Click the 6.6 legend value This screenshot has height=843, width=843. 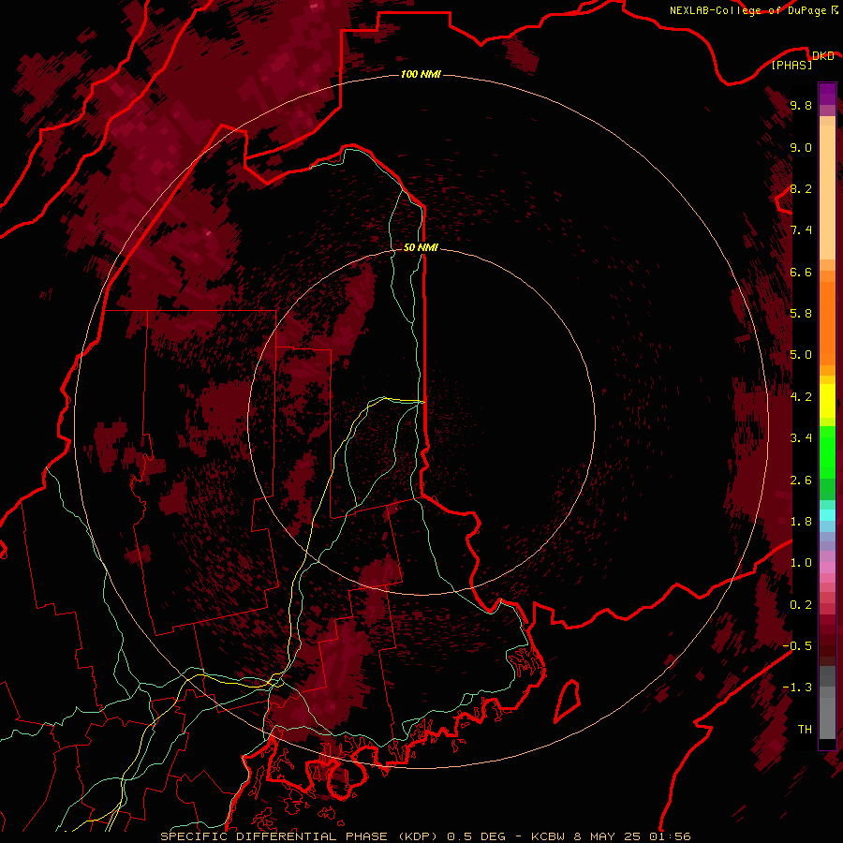click(x=801, y=272)
